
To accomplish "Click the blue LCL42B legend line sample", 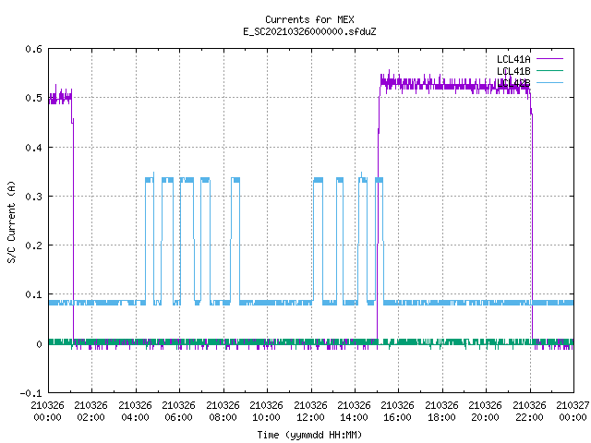I will tap(549, 82).
